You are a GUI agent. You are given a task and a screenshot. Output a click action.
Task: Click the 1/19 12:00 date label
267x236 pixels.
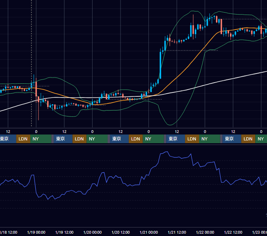click(x=64, y=232)
